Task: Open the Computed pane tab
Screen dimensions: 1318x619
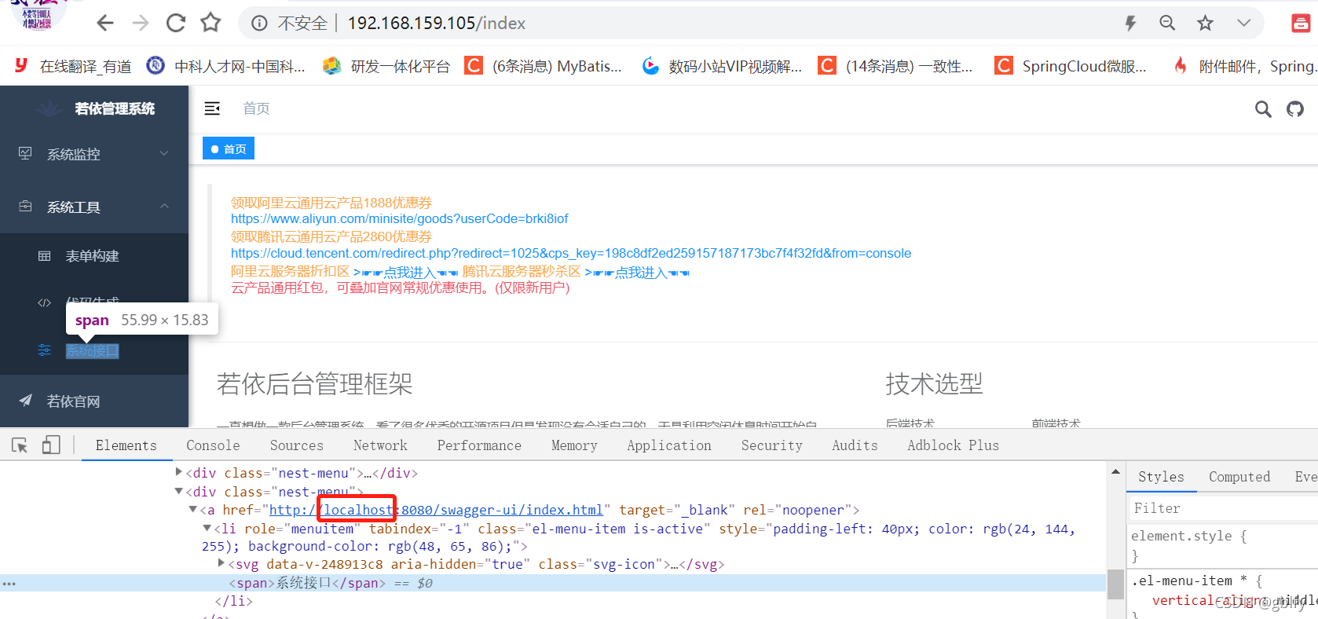Action: pos(1239,477)
